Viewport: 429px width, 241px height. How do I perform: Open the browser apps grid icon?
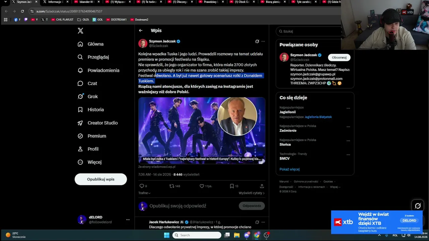(x=6, y=20)
